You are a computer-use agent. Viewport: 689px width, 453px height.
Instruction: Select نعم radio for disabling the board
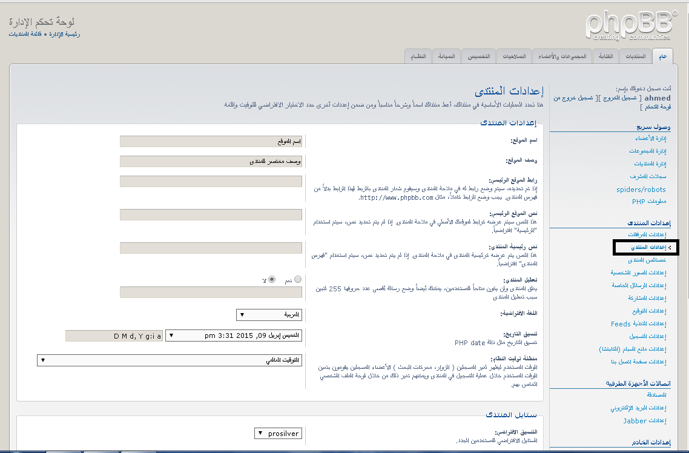(x=298, y=279)
